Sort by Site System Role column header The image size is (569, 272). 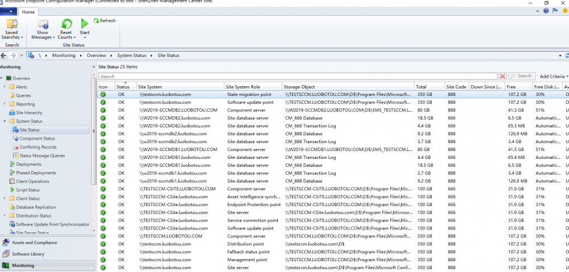tap(253, 87)
